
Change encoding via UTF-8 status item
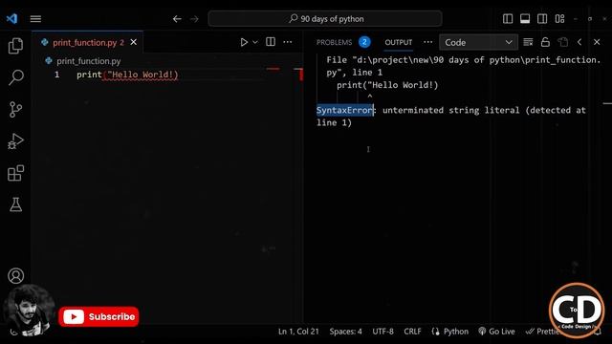[x=382, y=332]
